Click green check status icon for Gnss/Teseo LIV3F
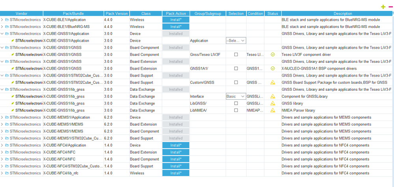This screenshot has height=187, width=394. pos(273,55)
